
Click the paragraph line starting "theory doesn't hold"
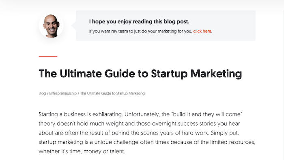coord(139,124)
